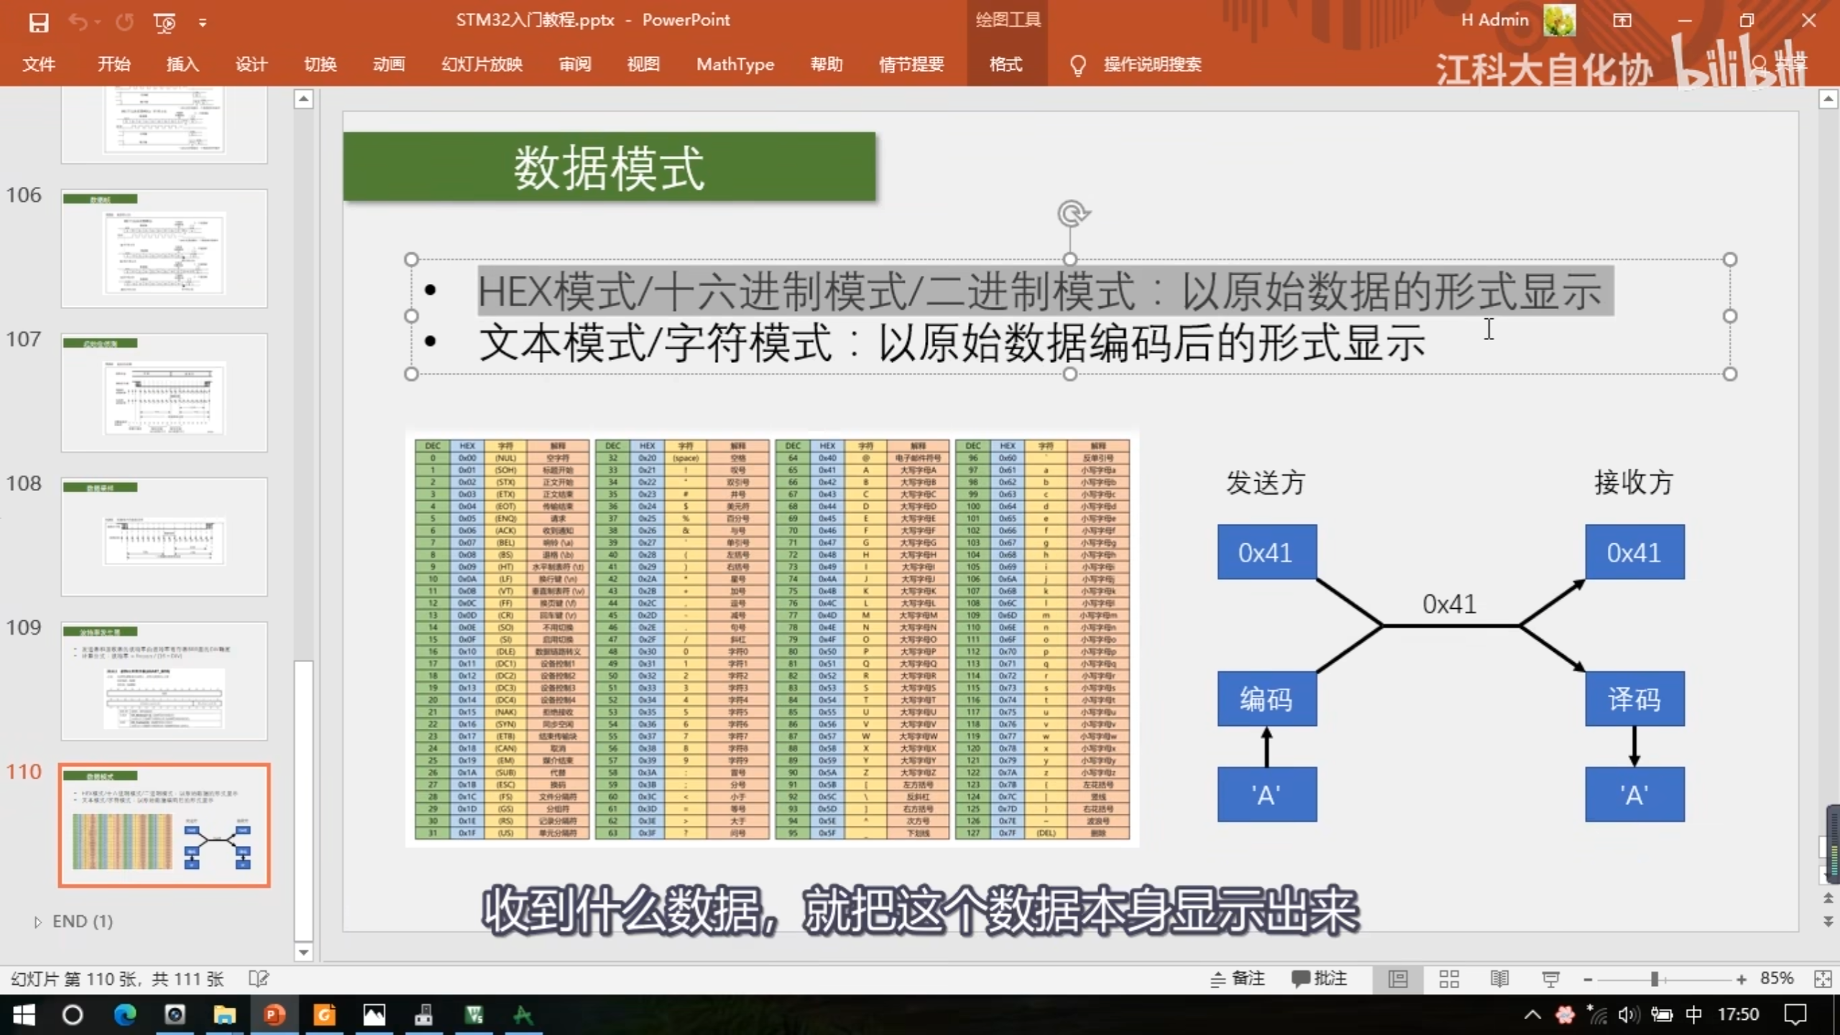1840x1035 pixels.
Task: Start slideshow from status bar icon
Action: point(1550,979)
